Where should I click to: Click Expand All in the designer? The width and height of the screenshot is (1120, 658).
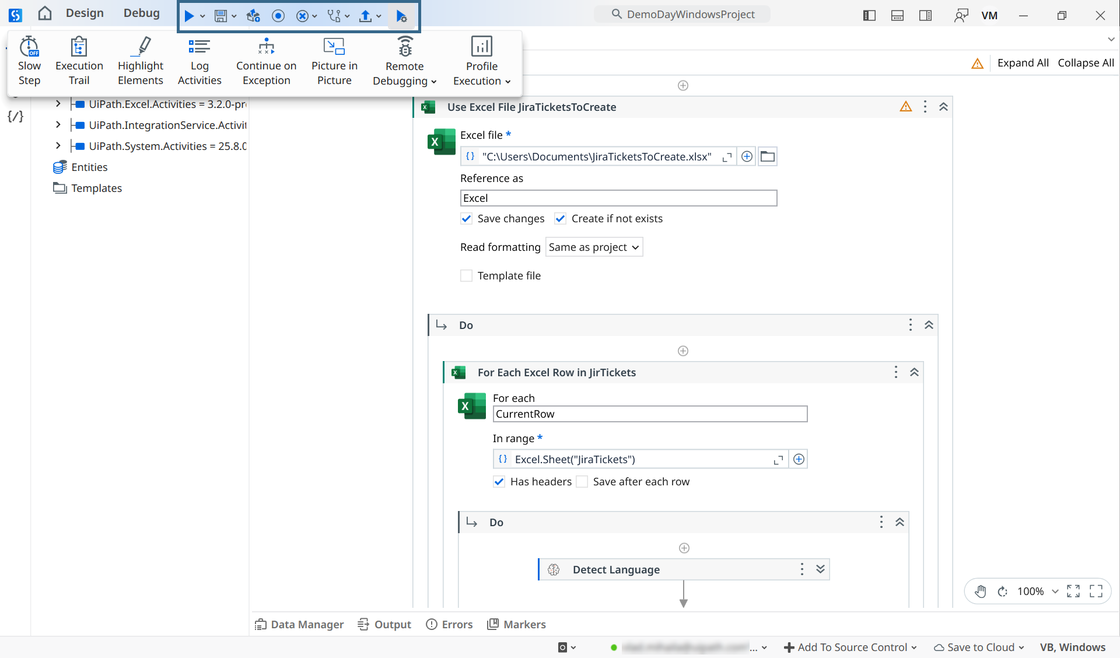1023,62
